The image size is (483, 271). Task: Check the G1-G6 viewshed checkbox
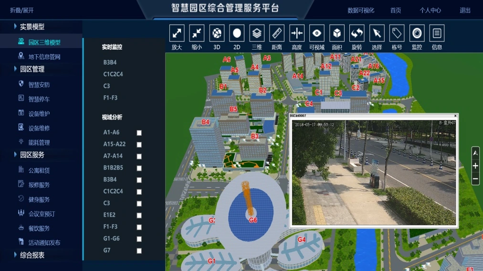coord(139,239)
